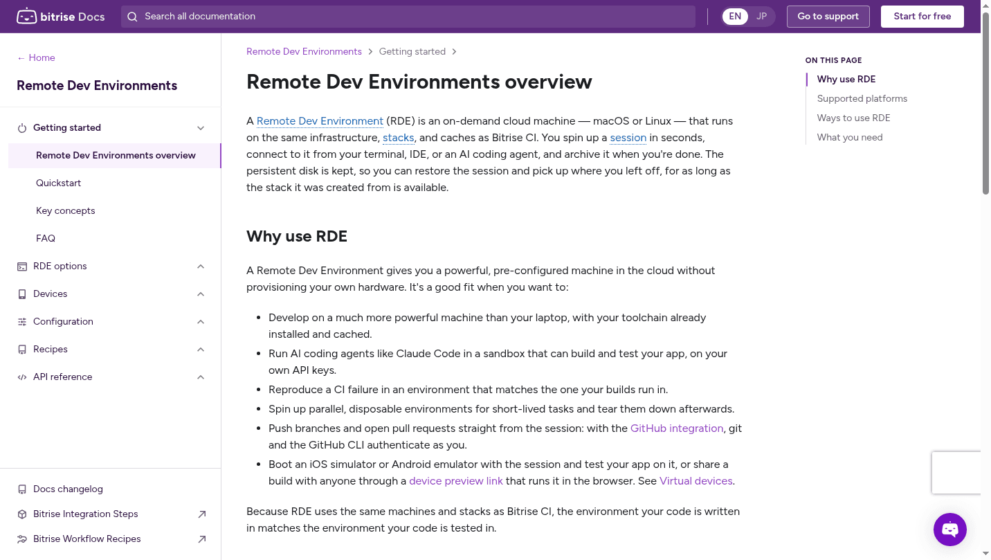Click the Recipes book icon

pos(22,350)
